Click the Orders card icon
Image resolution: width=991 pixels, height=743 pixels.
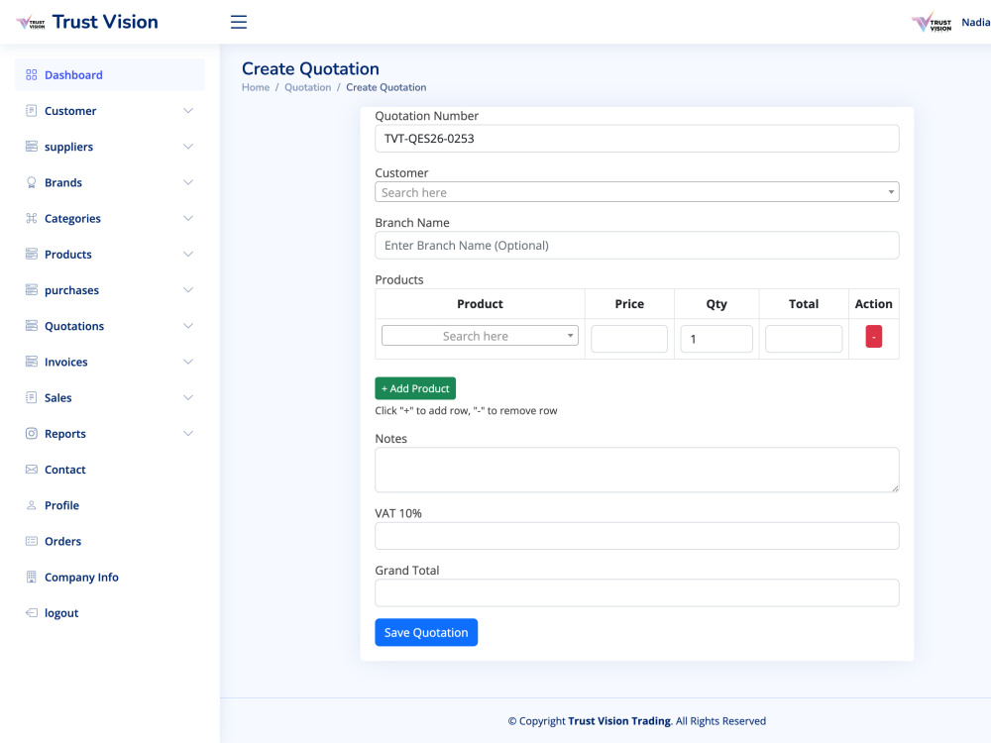click(x=31, y=541)
